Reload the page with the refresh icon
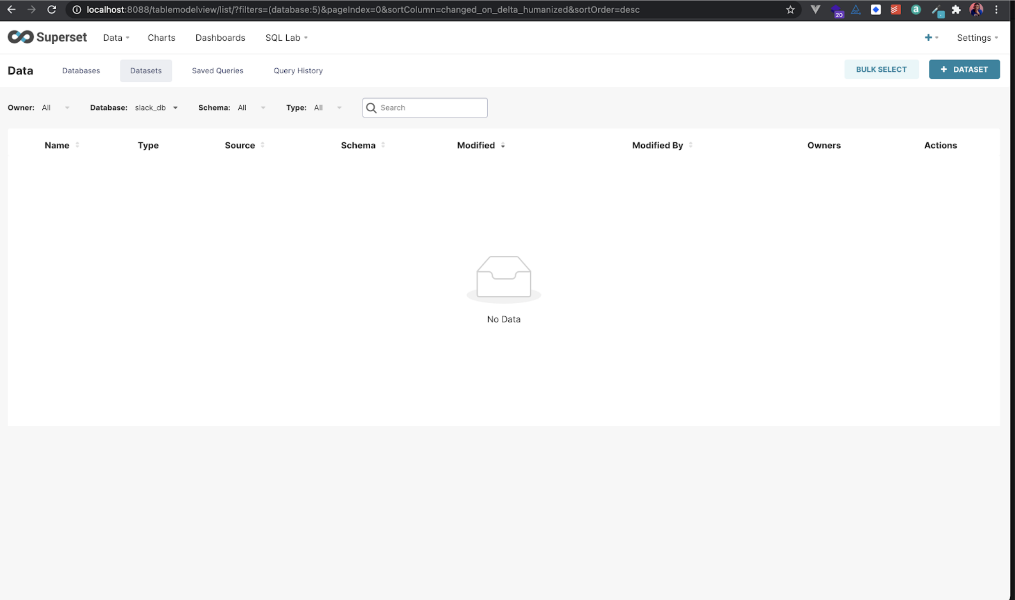The width and height of the screenshot is (1015, 600). (52, 9)
